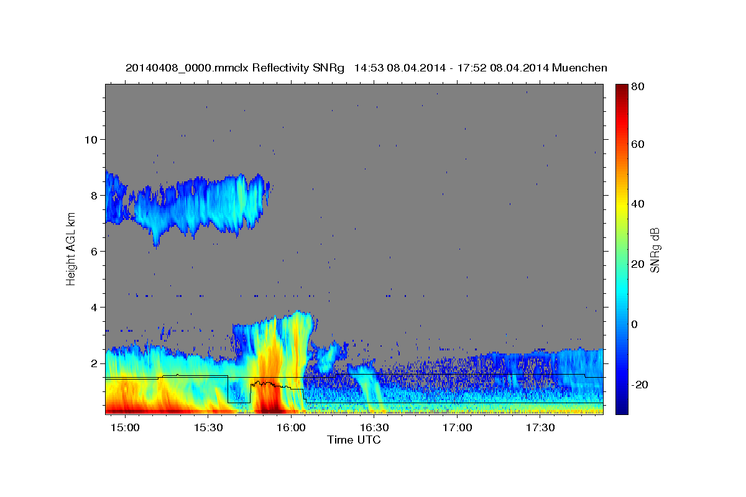
Task: Click the 'Time UTC' x-axis label
Action: tap(354, 440)
